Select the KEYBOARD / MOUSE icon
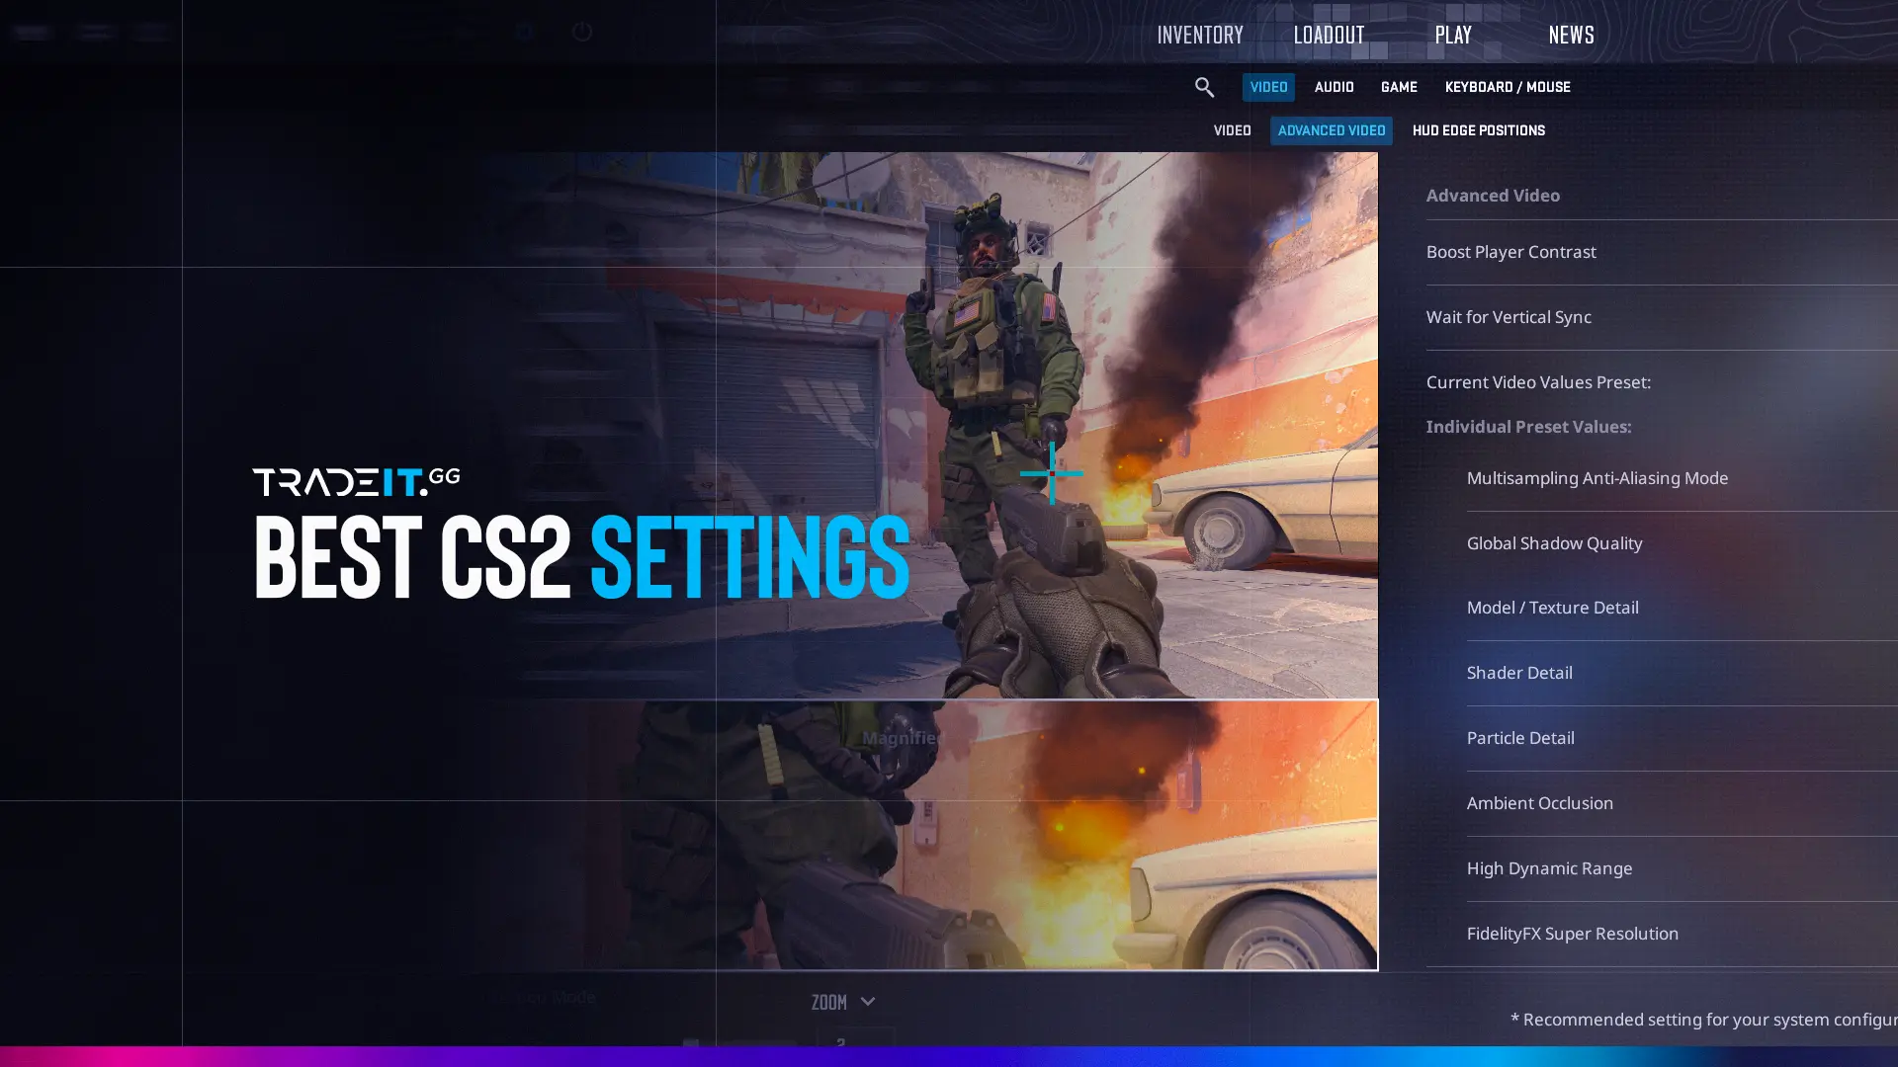1898x1067 pixels. pyautogui.click(x=1509, y=87)
